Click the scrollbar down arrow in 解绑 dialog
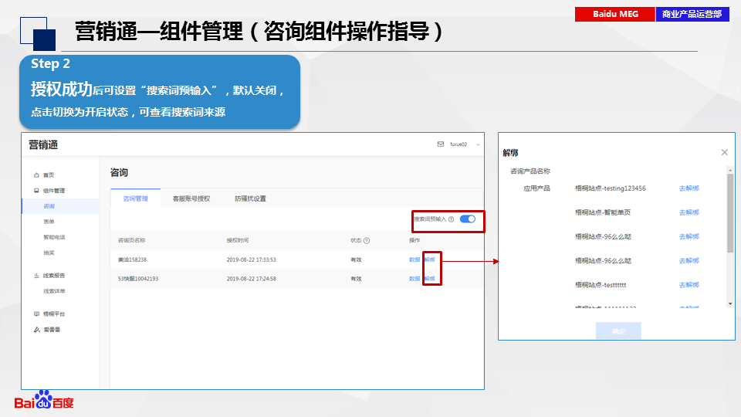Image resolution: width=741 pixels, height=417 pixels. pyautogui.click(x=730, y=303)
